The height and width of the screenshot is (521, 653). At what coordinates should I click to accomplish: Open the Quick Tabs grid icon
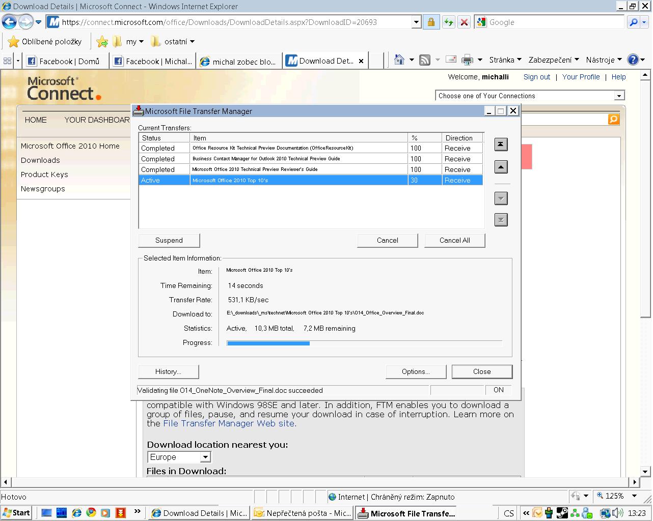click(x=7, y=61)
